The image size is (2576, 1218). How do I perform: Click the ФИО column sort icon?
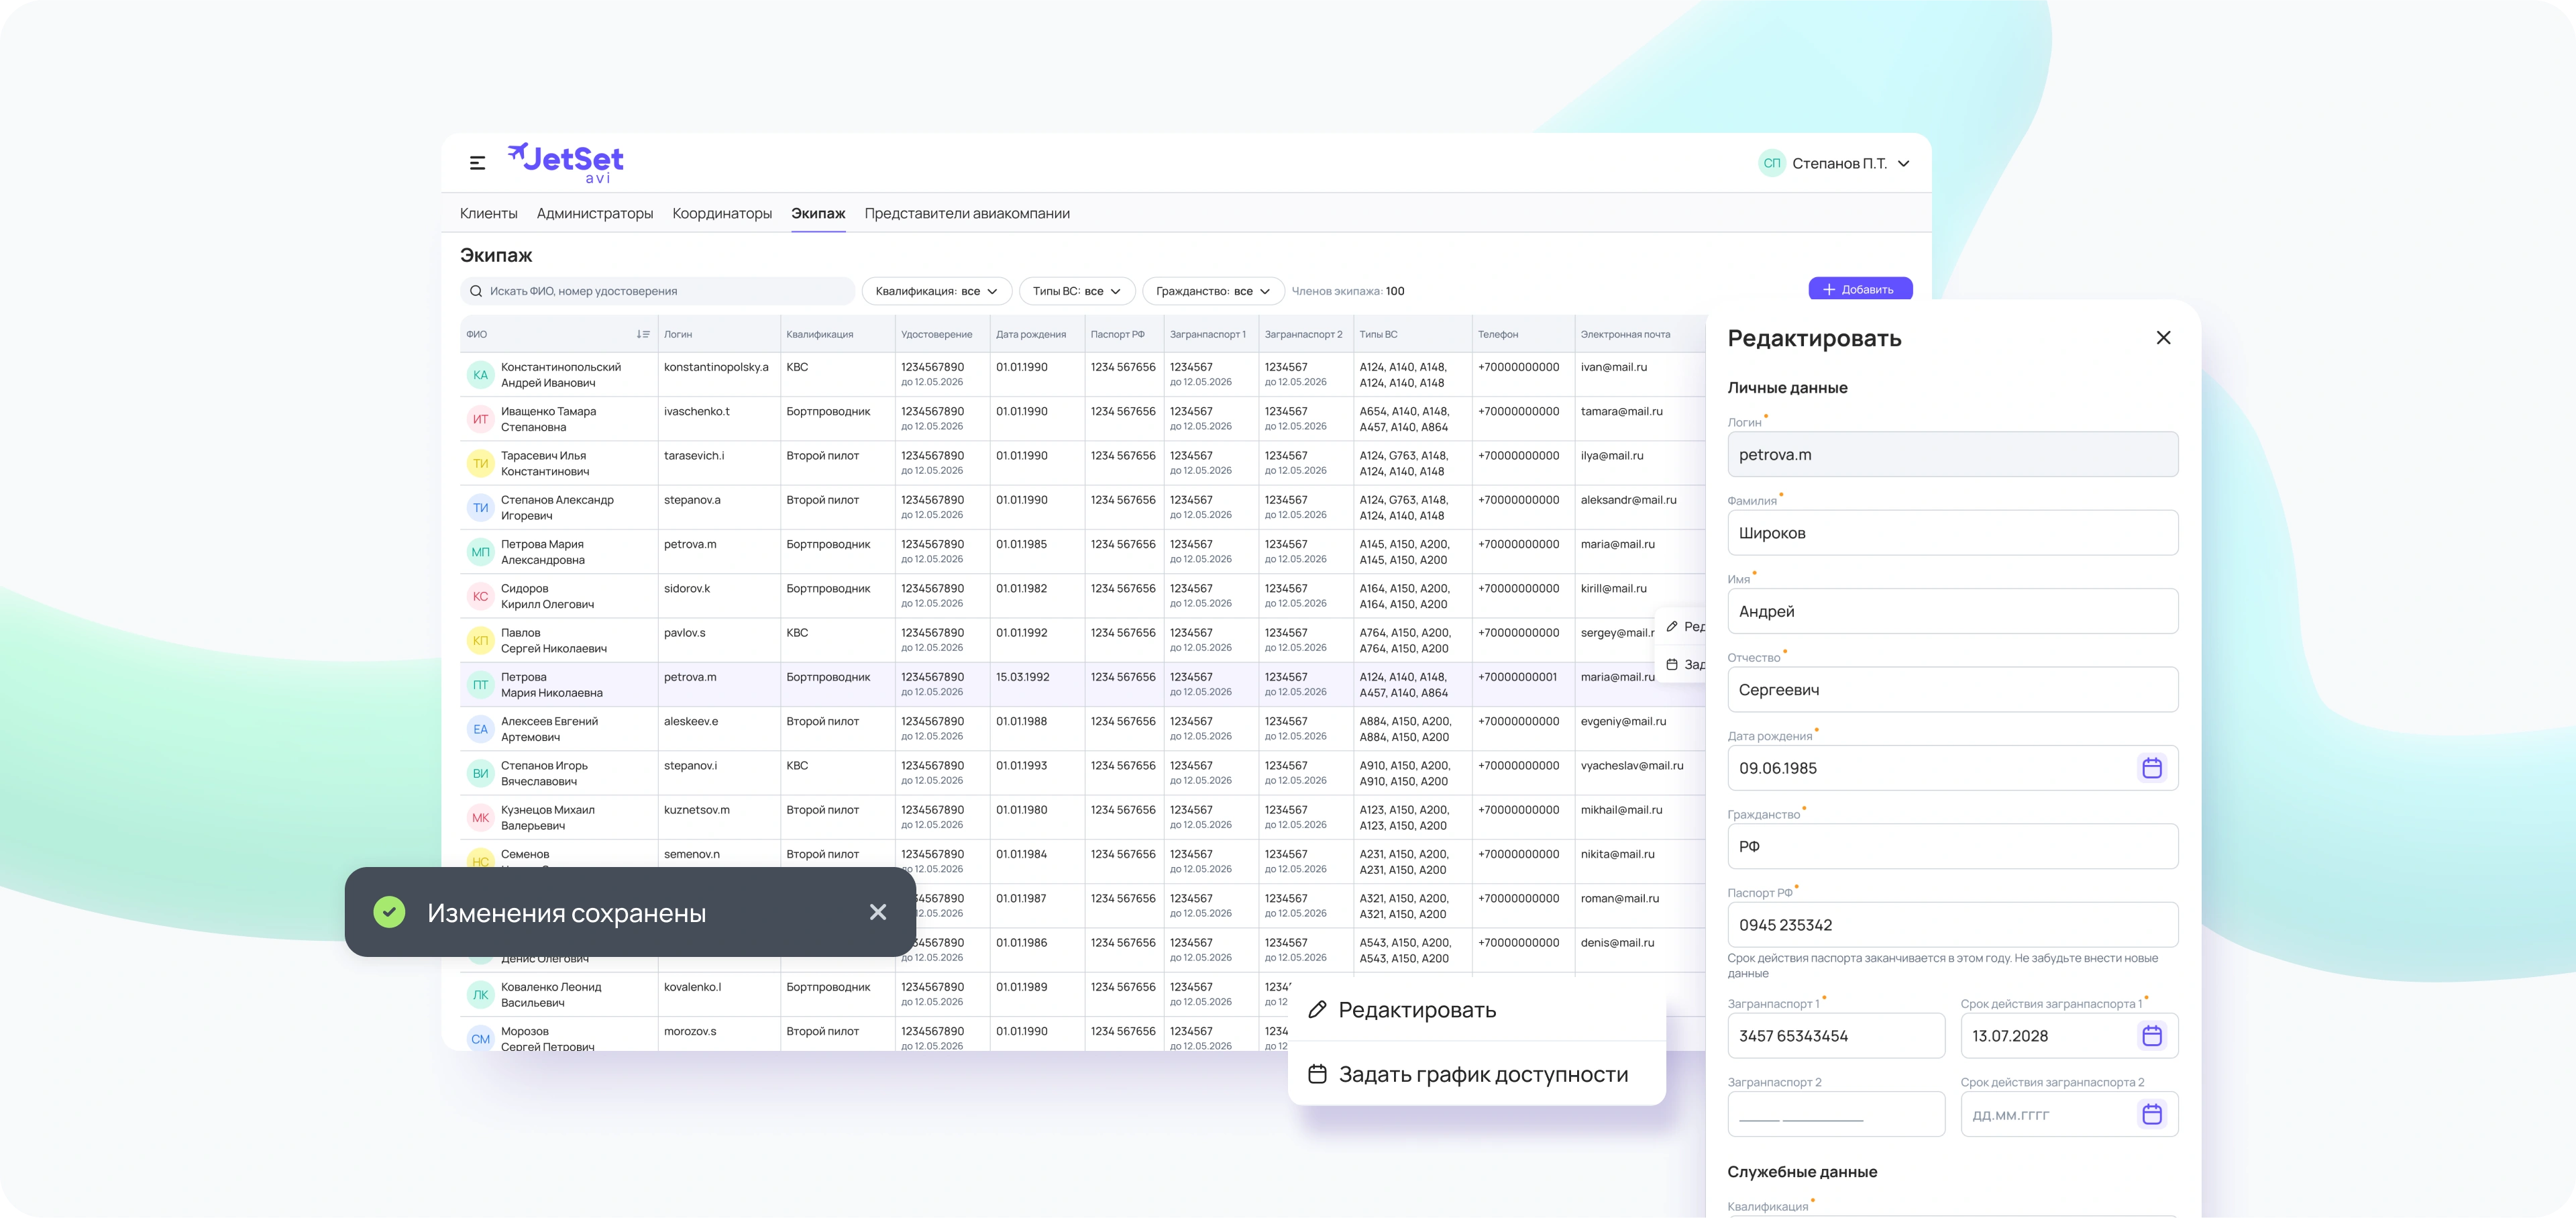pos(642,334)
